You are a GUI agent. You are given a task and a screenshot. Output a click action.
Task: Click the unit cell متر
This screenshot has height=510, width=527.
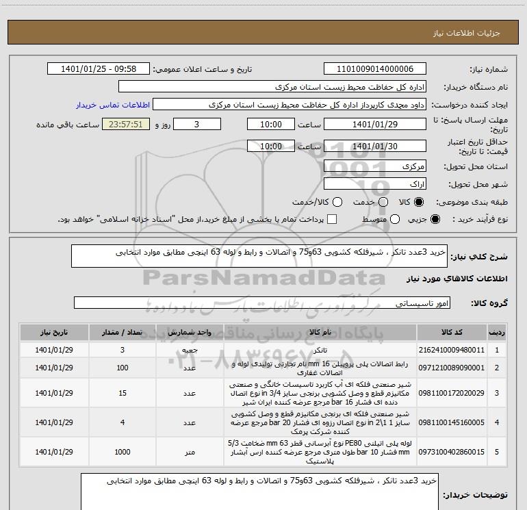[x=190, y=452]
